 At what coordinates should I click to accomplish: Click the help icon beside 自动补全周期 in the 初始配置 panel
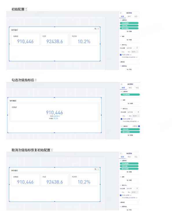tap(131, 55)
